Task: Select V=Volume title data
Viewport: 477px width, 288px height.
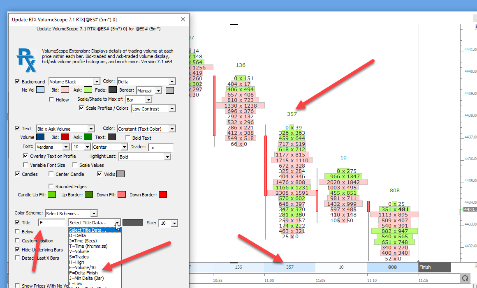Action: pyautogui.click(x=95, y=251)
